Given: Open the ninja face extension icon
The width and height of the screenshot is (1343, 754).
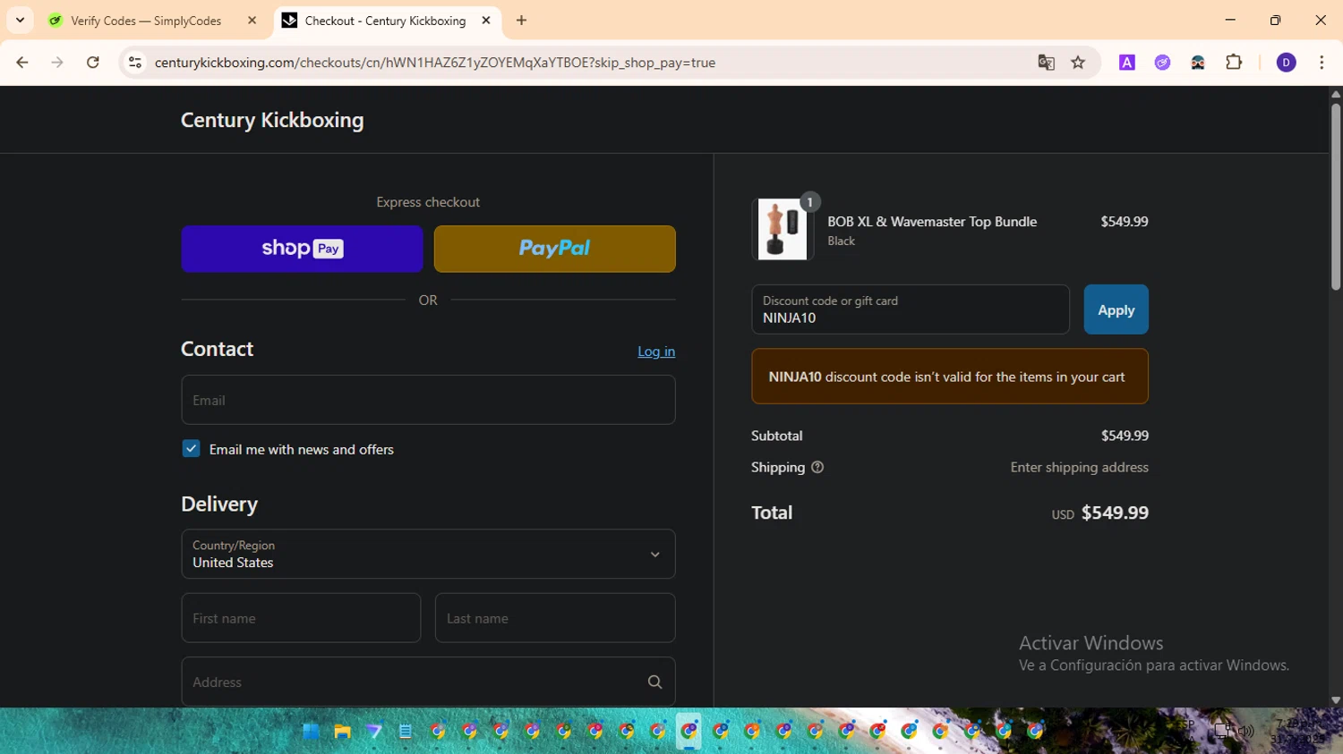Looking at the screenshot, I should point(1198,63).
